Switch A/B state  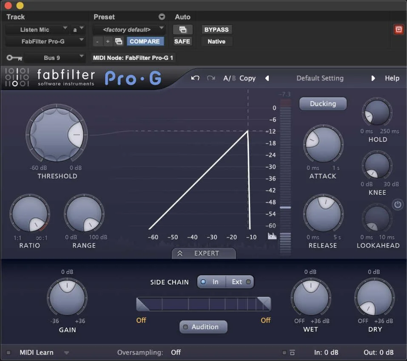coord(230,78)
